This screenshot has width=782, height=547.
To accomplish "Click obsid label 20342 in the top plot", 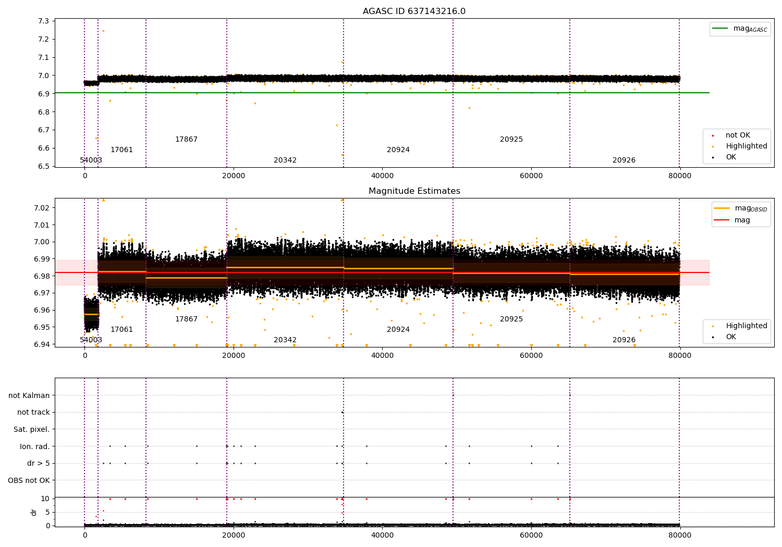I will [285, 160].
